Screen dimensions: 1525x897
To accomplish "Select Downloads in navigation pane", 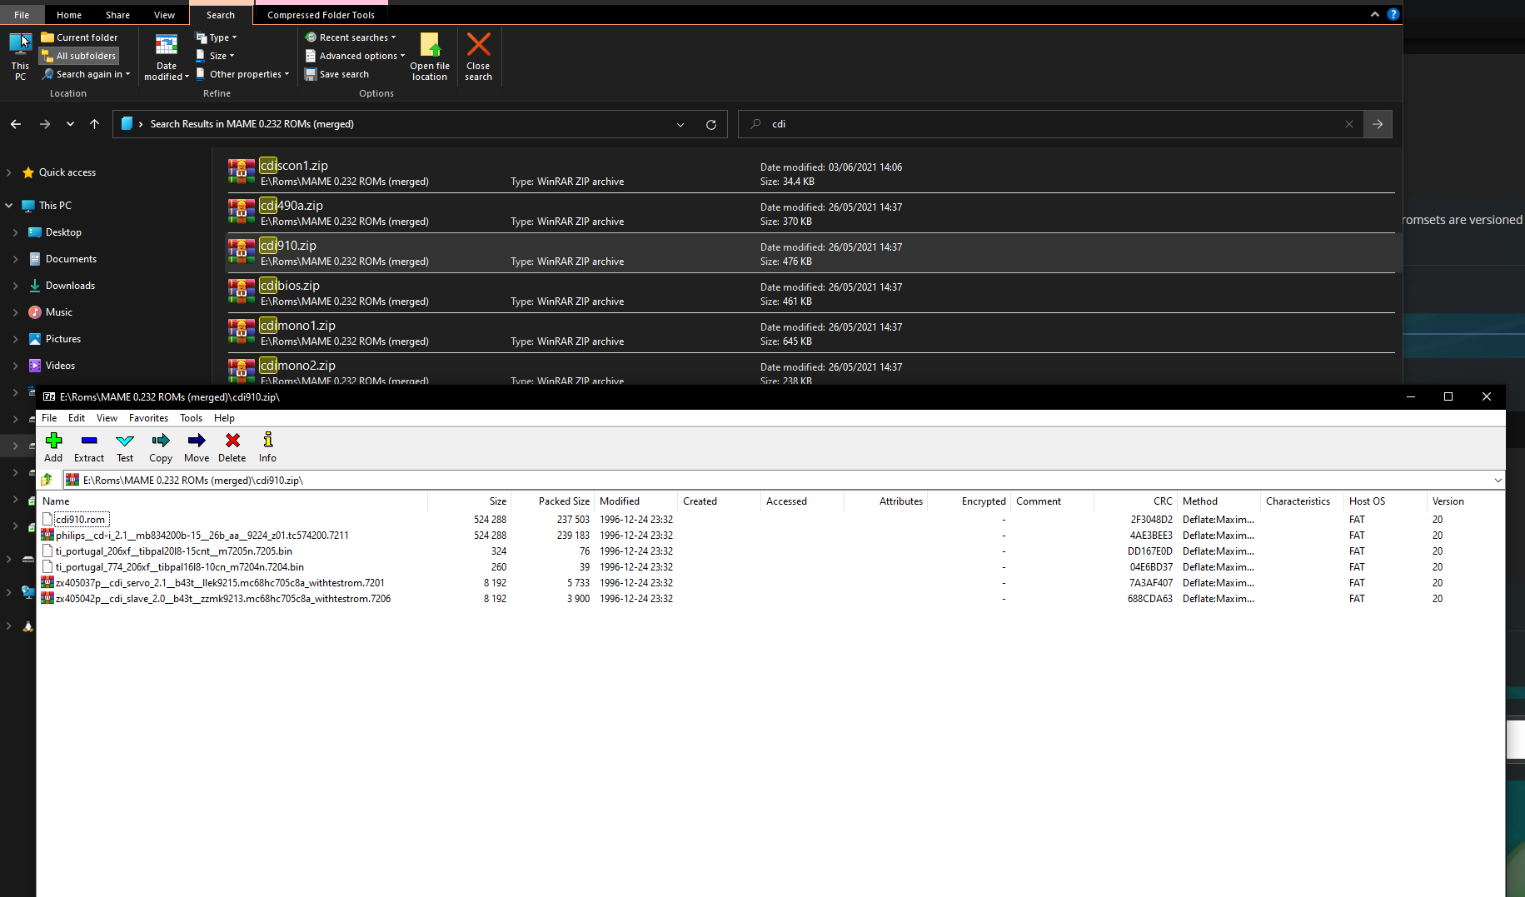I will (x=70, y=286).
